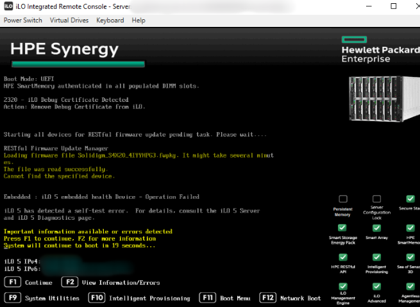
Task: Click the Secure Start status checkbox
Action: point(410,199)
